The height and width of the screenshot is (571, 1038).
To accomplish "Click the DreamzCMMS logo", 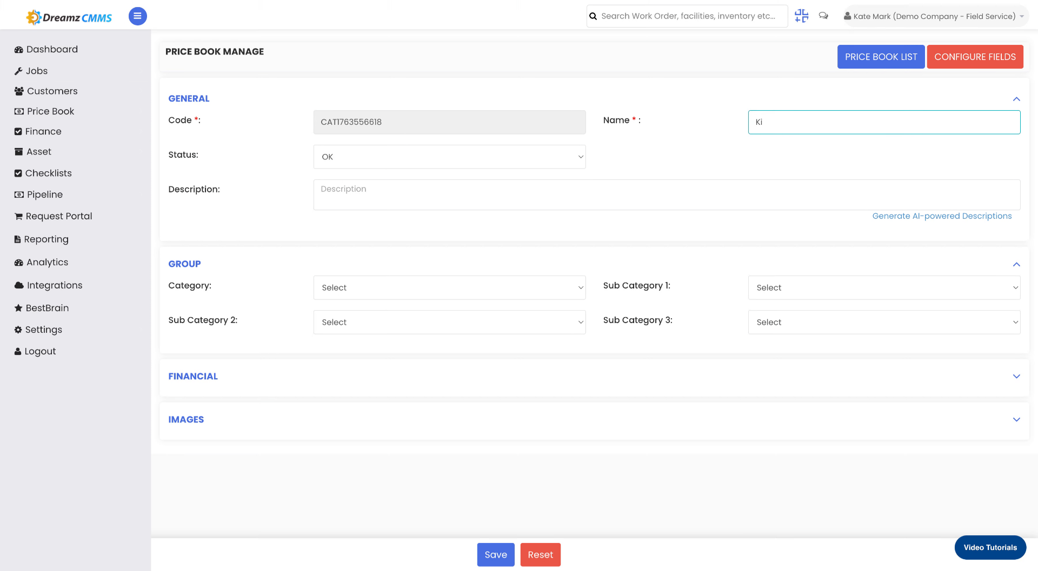I will (69, 17).
